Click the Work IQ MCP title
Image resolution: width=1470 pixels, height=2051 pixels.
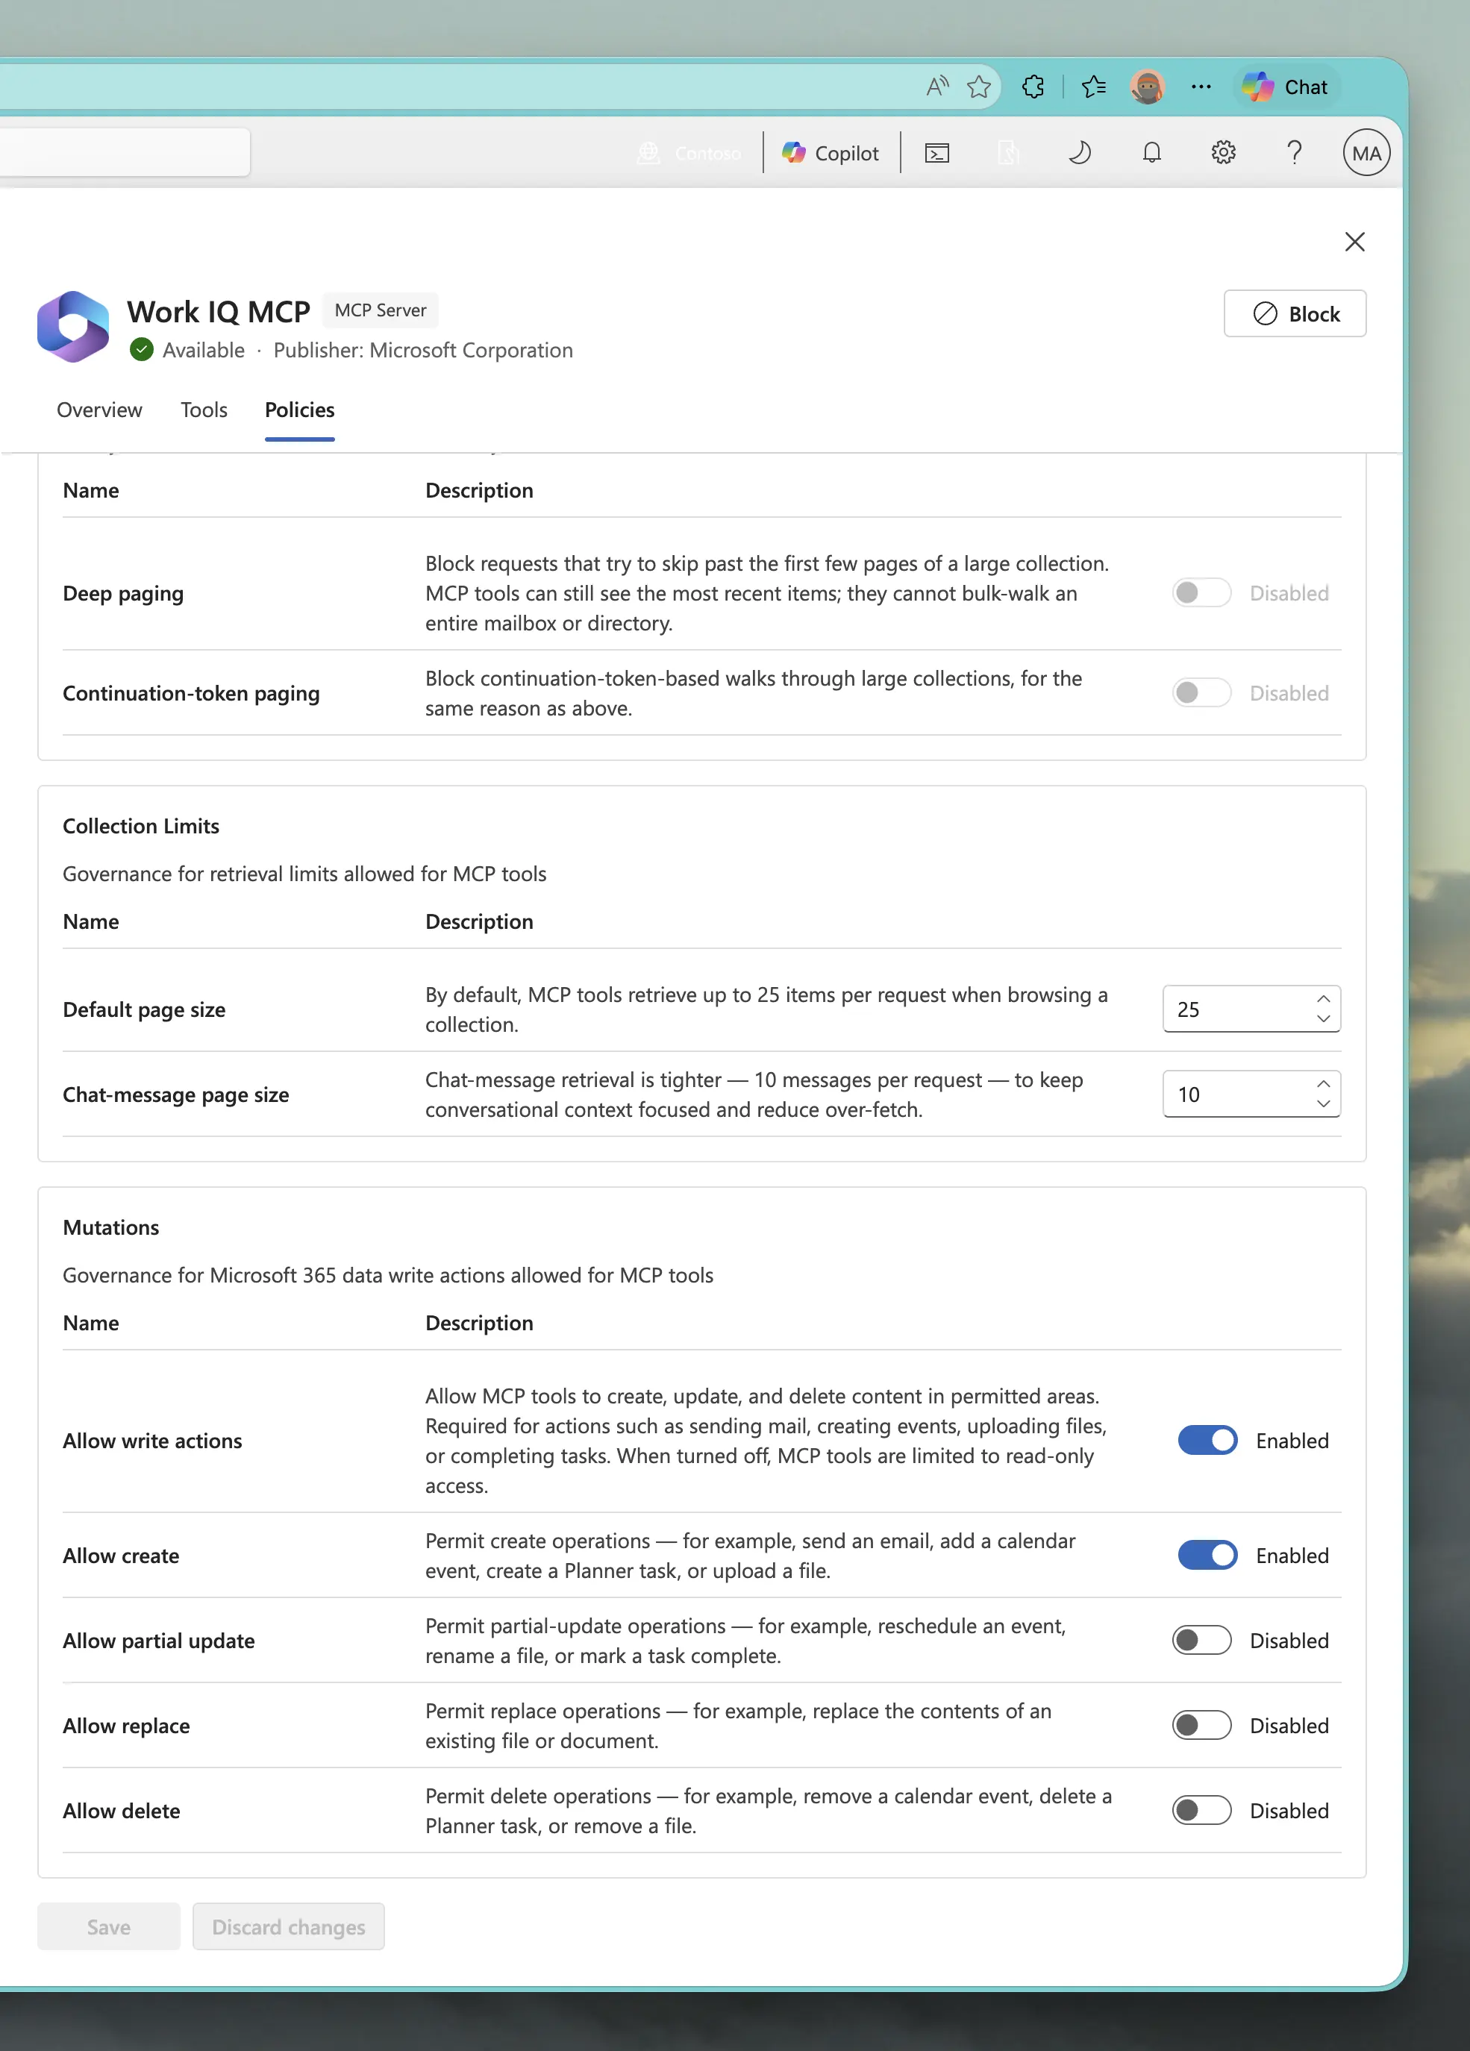pyautogui.click(x=219, y=312)
